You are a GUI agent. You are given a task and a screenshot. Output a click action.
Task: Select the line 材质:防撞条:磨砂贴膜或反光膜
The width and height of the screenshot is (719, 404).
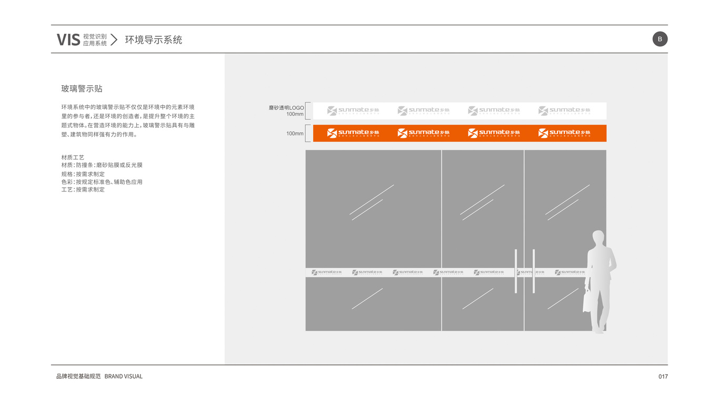coord(102,165)
